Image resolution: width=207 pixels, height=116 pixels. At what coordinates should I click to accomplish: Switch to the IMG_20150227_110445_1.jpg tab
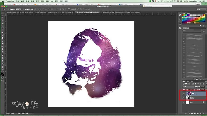pyautogui.click(x=55, y=12)
